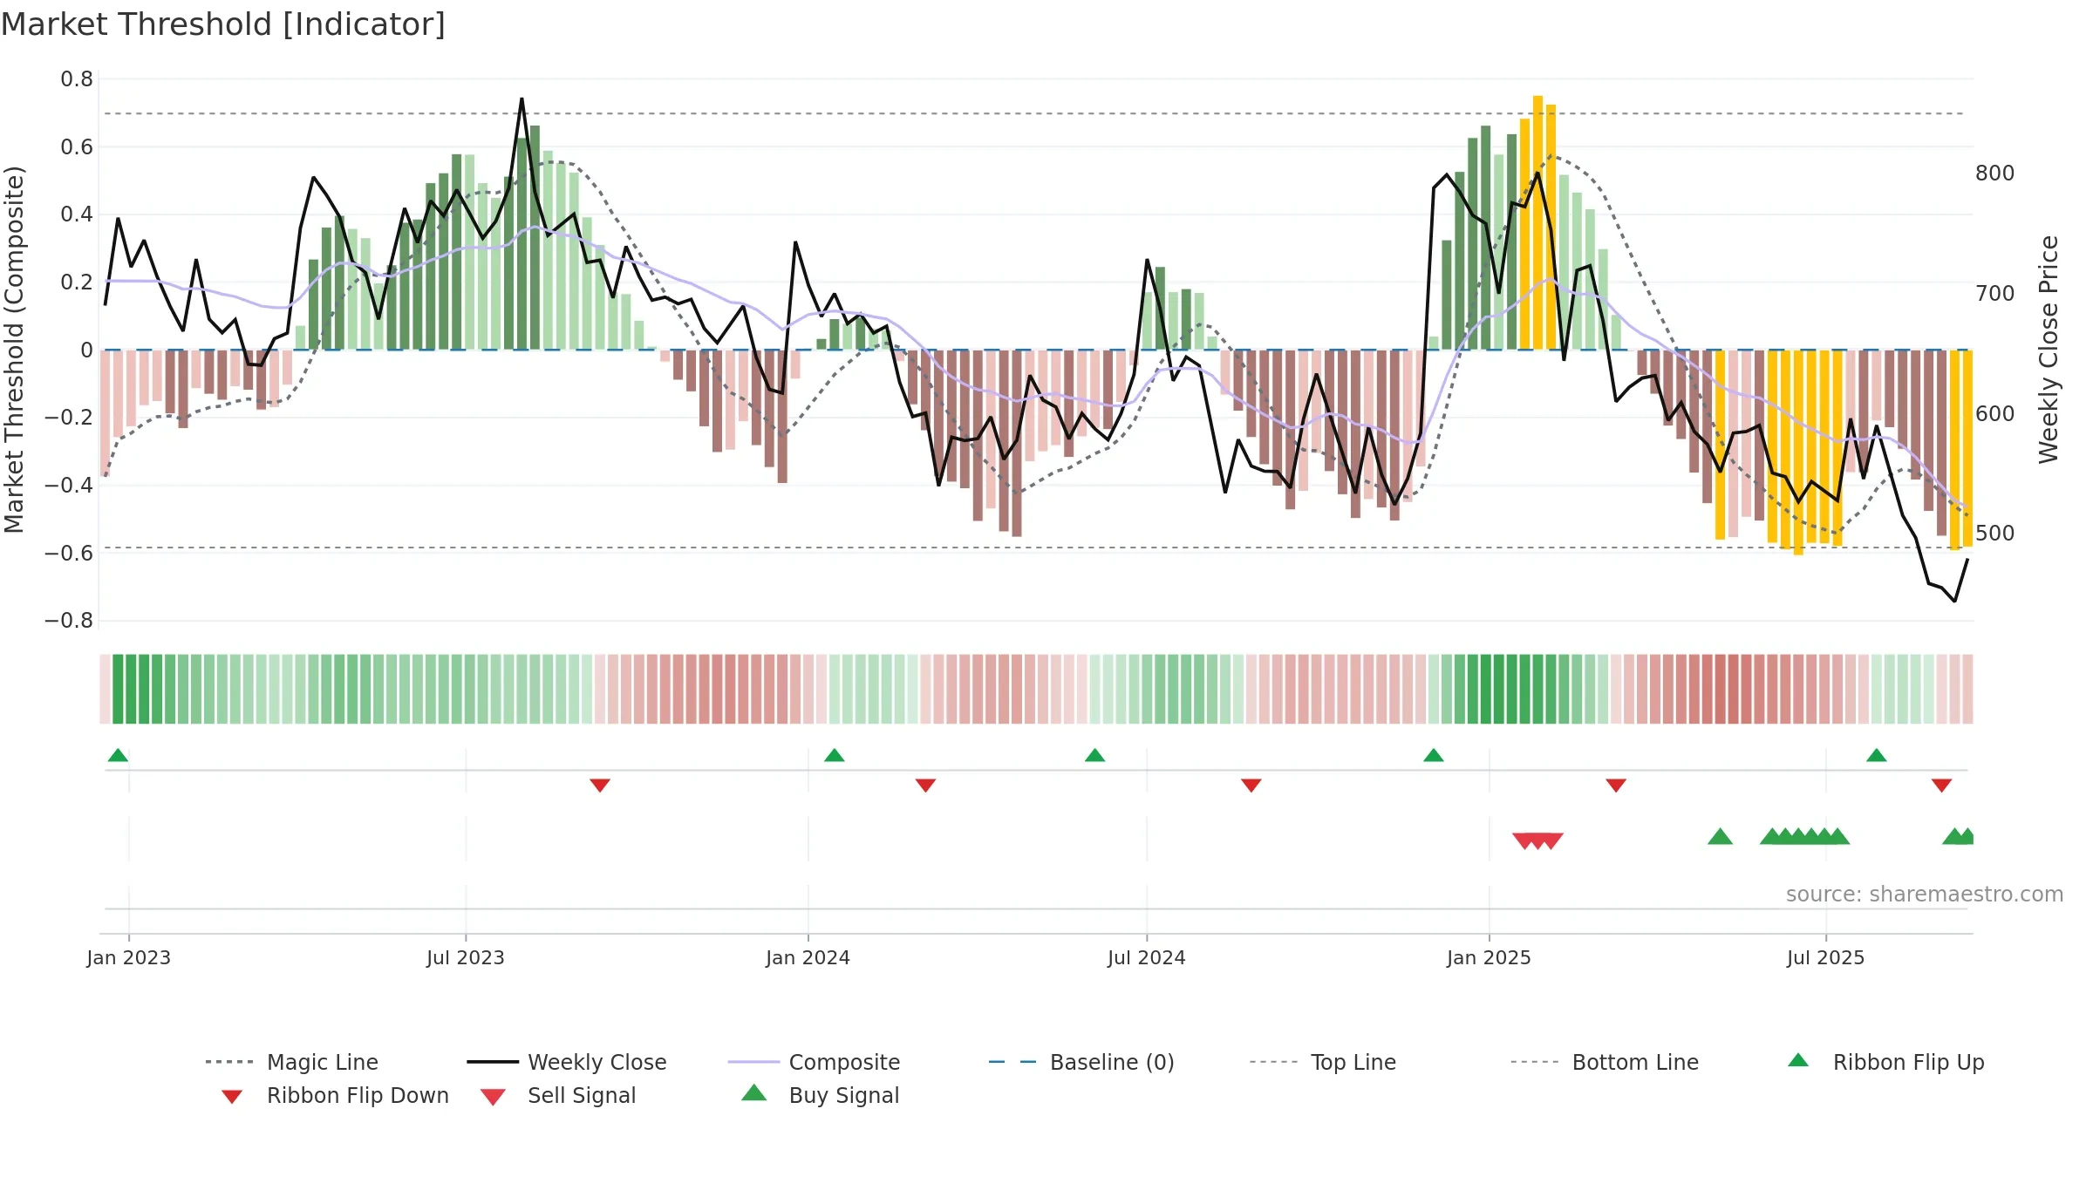Click the Ribbon Flip Up marker at Jan 2023

click(118, 755)
